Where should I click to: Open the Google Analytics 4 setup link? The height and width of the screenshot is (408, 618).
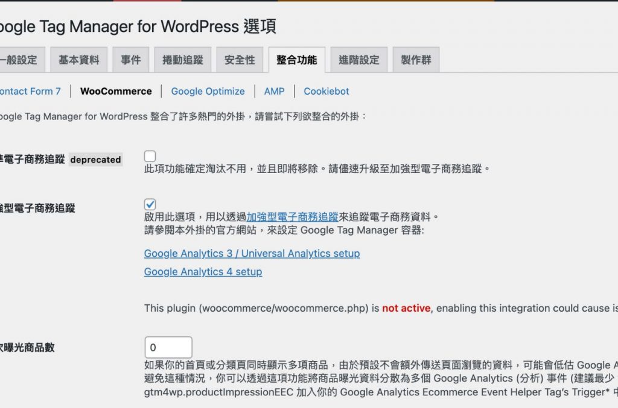(x=203, y=272)
